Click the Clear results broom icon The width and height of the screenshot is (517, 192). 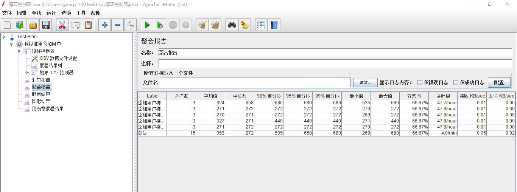click(202, 25)
